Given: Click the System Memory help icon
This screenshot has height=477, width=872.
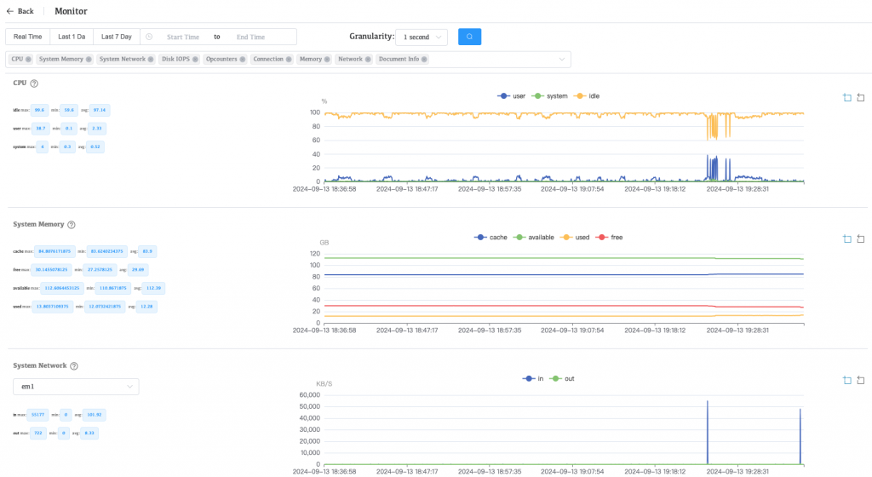Looking at the screenshot, I should click(x=72, y=225).
